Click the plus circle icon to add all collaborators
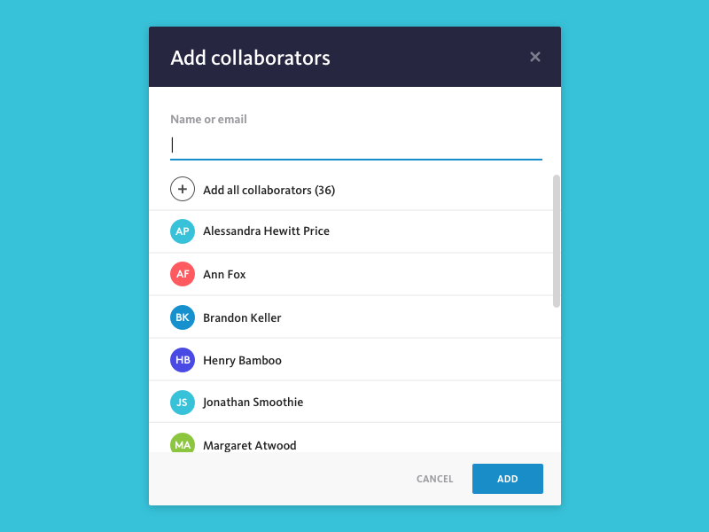This screenshot has height=532, width=709. 183,189
